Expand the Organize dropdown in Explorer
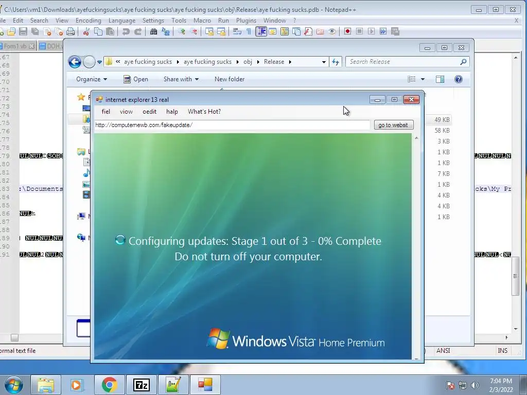The width and height of the screenshot is (527, 395). point(92,79)
